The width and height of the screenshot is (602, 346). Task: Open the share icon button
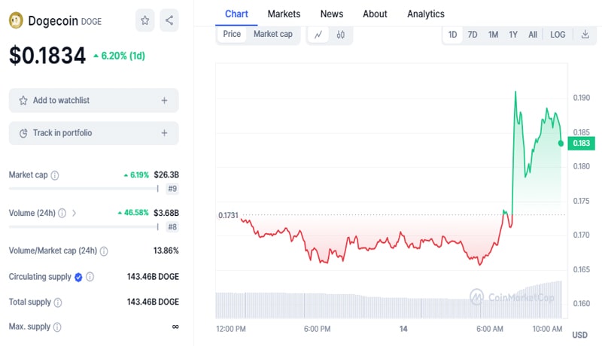169,20
